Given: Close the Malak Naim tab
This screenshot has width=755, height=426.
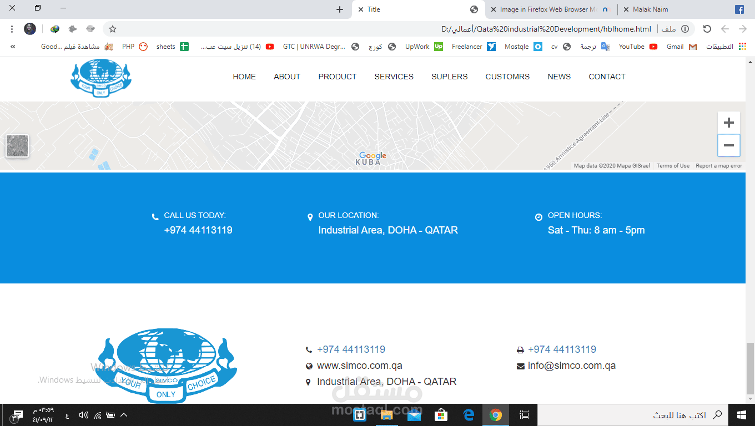Looking at the screenshot, I should 626,9.
